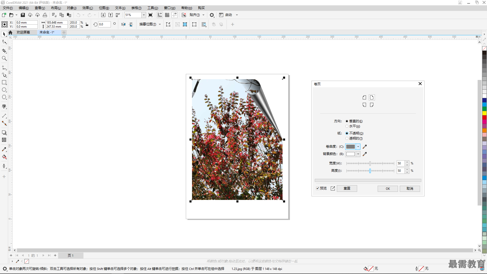Choose bottom-left page curl corner
Screen dimensions: 487x274
coord(364,105)
